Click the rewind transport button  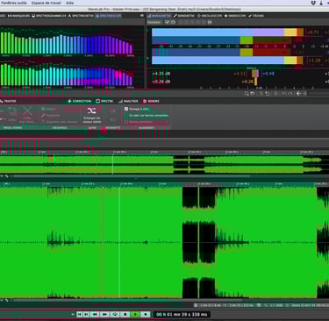click(95, 314)
